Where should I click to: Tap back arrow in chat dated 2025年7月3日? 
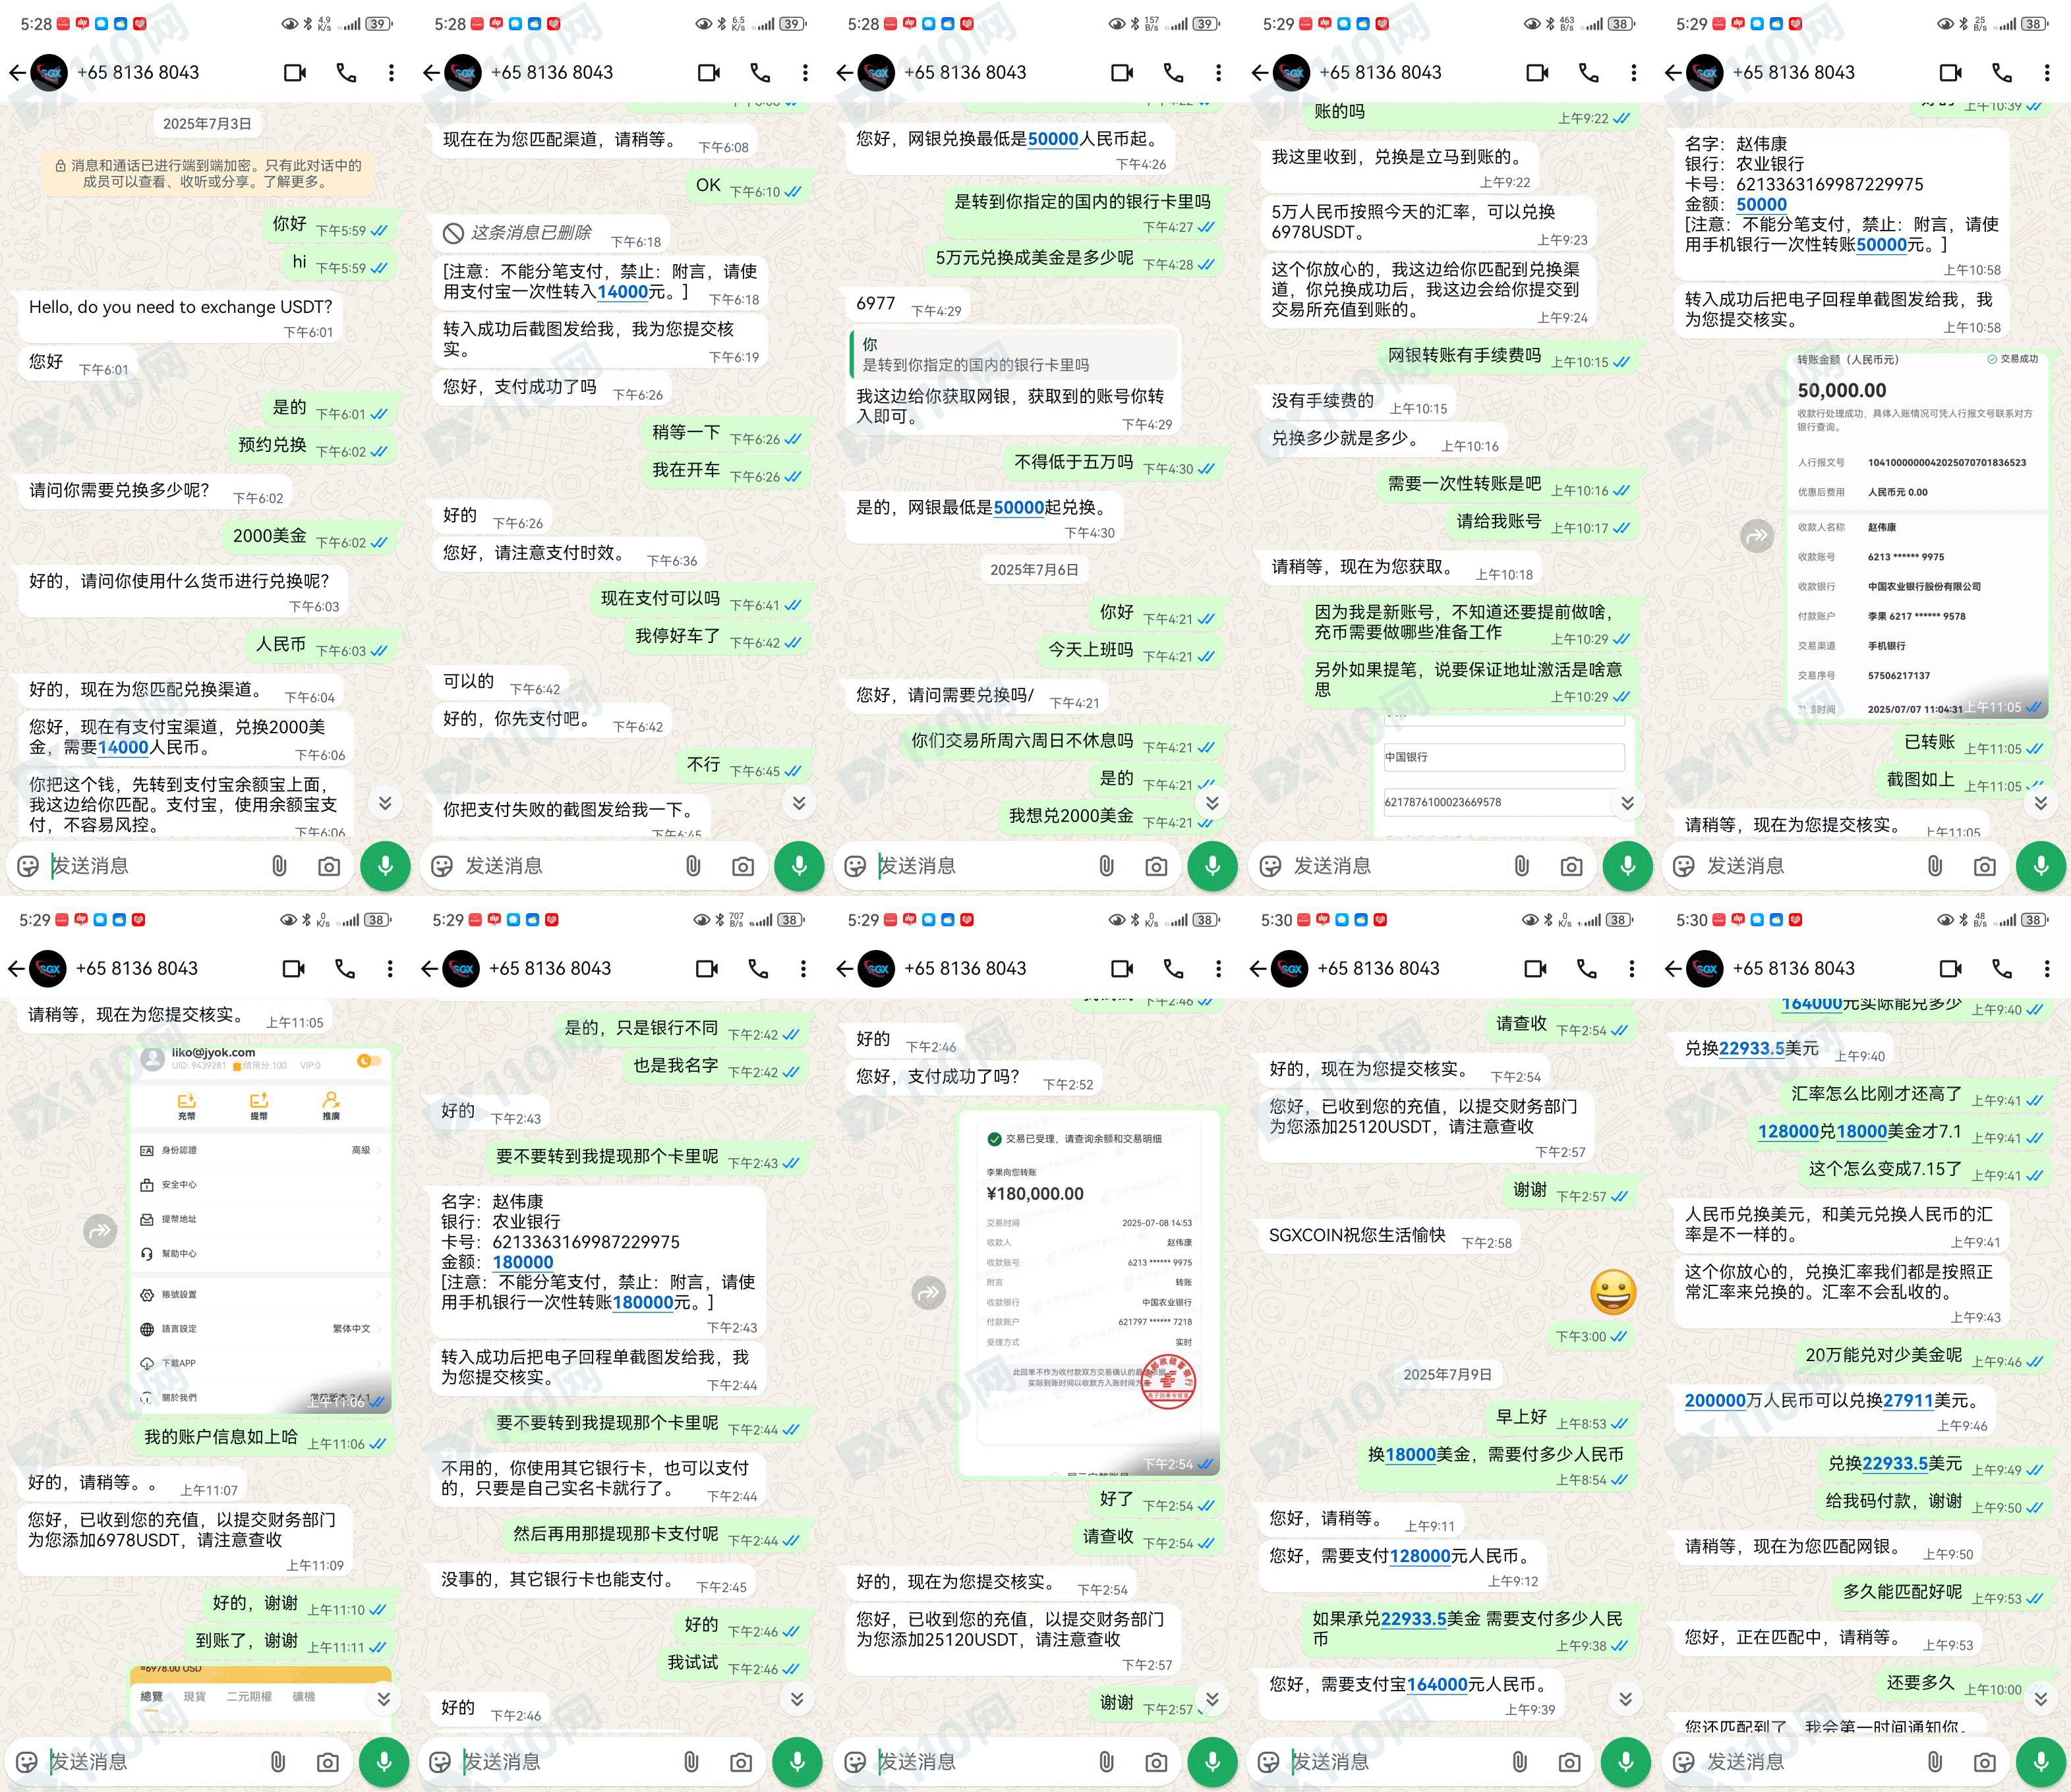17,73
